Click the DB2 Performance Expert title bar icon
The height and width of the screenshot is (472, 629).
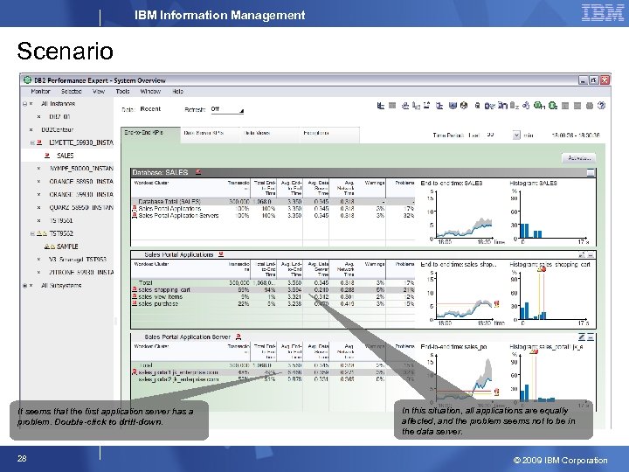pos(28,80)
